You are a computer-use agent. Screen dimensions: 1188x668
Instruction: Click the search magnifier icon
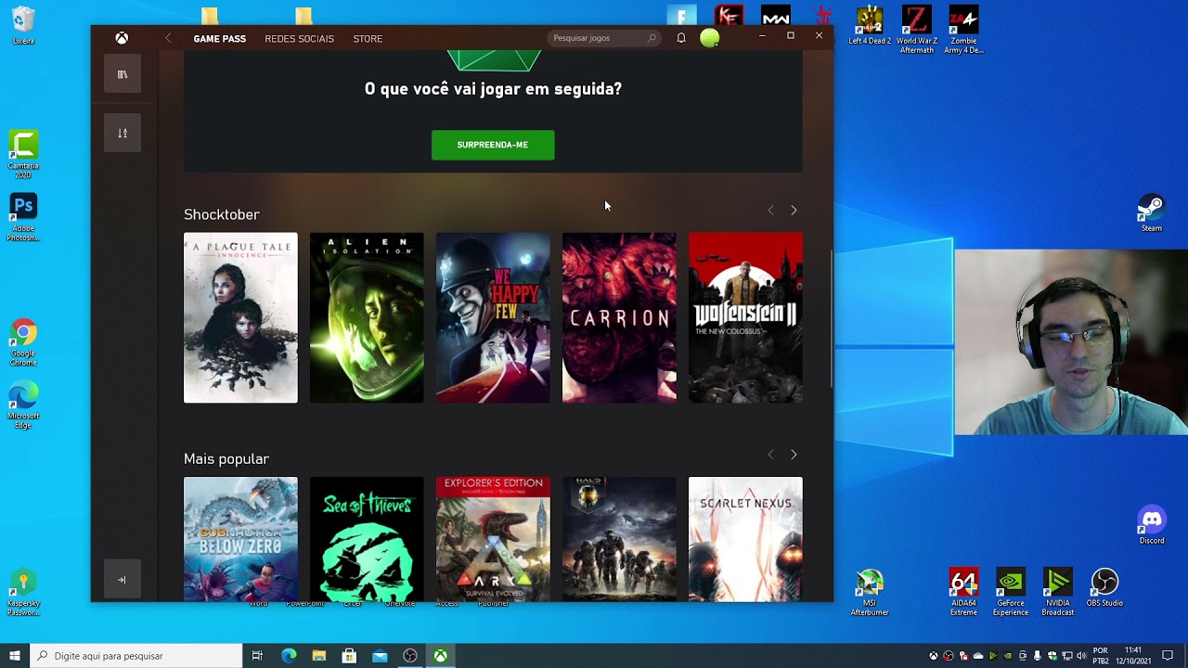[x=652, y=38]
